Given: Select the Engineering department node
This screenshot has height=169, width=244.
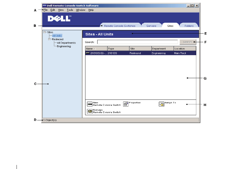Looking at the screenshot, I should click(x=64, y=47).
